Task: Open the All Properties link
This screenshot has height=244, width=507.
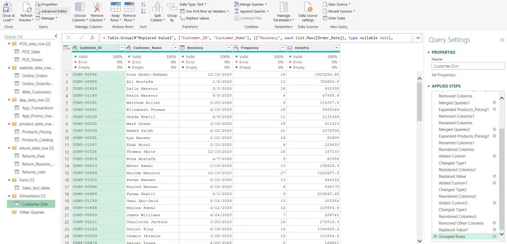Action: click(x=444, y=75)
